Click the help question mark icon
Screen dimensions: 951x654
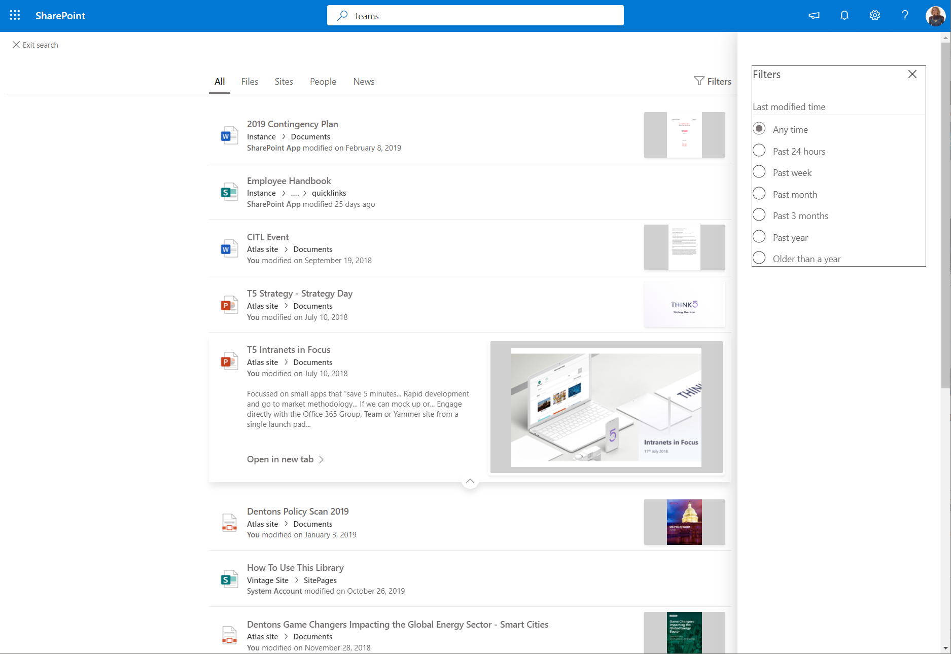(x=905, y=16)
